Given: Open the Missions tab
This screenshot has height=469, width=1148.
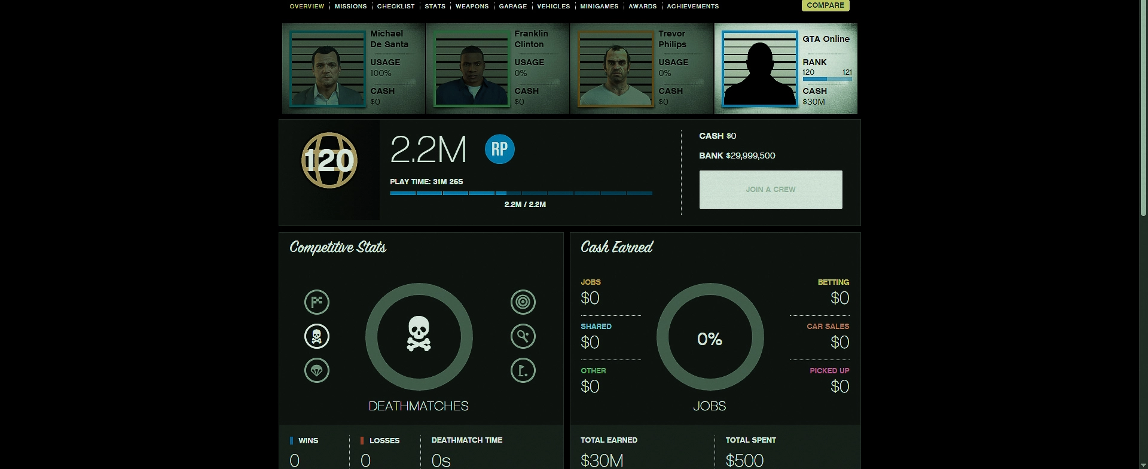Looking at the screenshot, I should point(350,6).
